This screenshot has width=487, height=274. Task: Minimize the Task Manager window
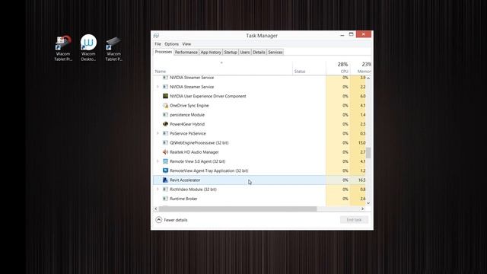(342, 35)
